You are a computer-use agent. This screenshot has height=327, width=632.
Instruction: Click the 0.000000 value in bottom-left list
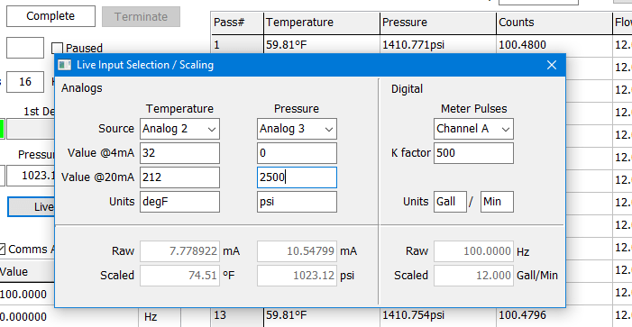[x=23, y=316]
